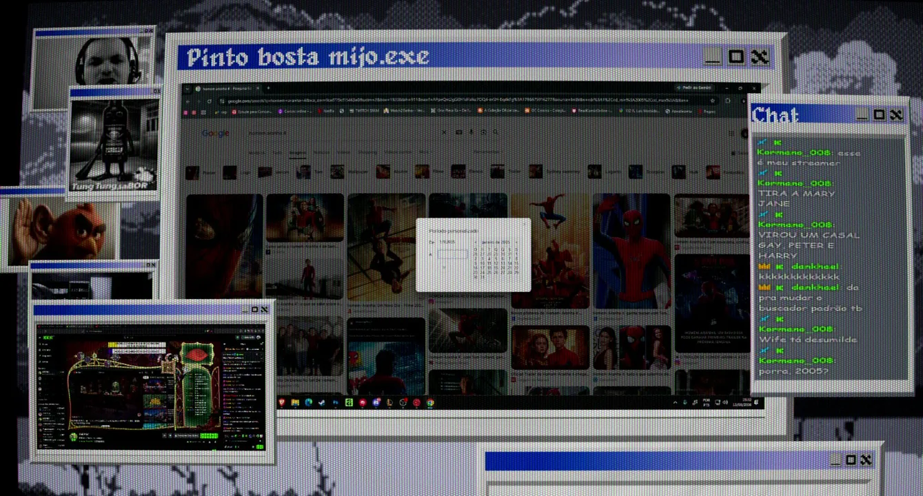Image resolution: width=923 pixels, height=496 pixels.
Task: Open the Google apps grid
Action: tap(732, 133)
